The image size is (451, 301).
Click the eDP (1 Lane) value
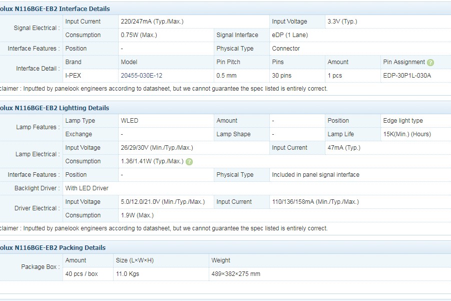pyautogui.click(x=290, y=35)
